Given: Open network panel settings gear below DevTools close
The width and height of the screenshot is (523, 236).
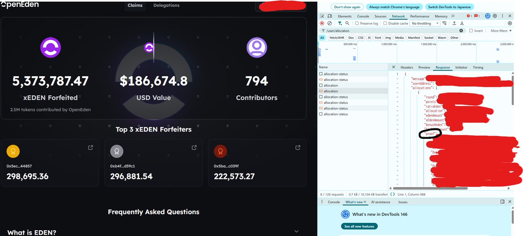Looking at the screenshot, I should pos(509,24).
